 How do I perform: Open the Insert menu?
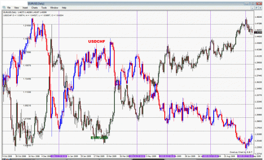(x=25, y=8)
